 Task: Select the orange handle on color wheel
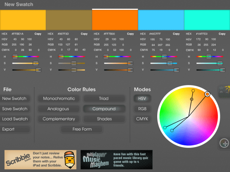207,94
